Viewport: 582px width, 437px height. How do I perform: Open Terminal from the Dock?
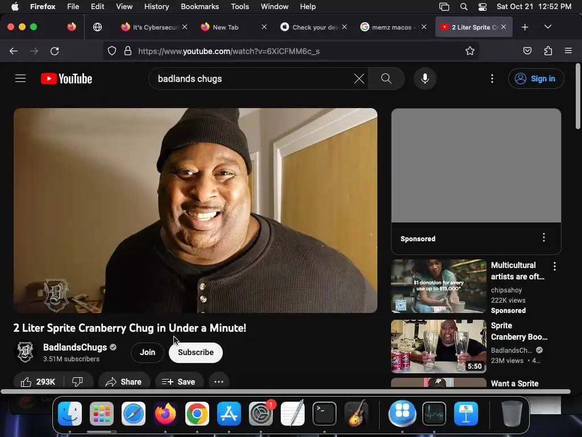pos(325,413)
